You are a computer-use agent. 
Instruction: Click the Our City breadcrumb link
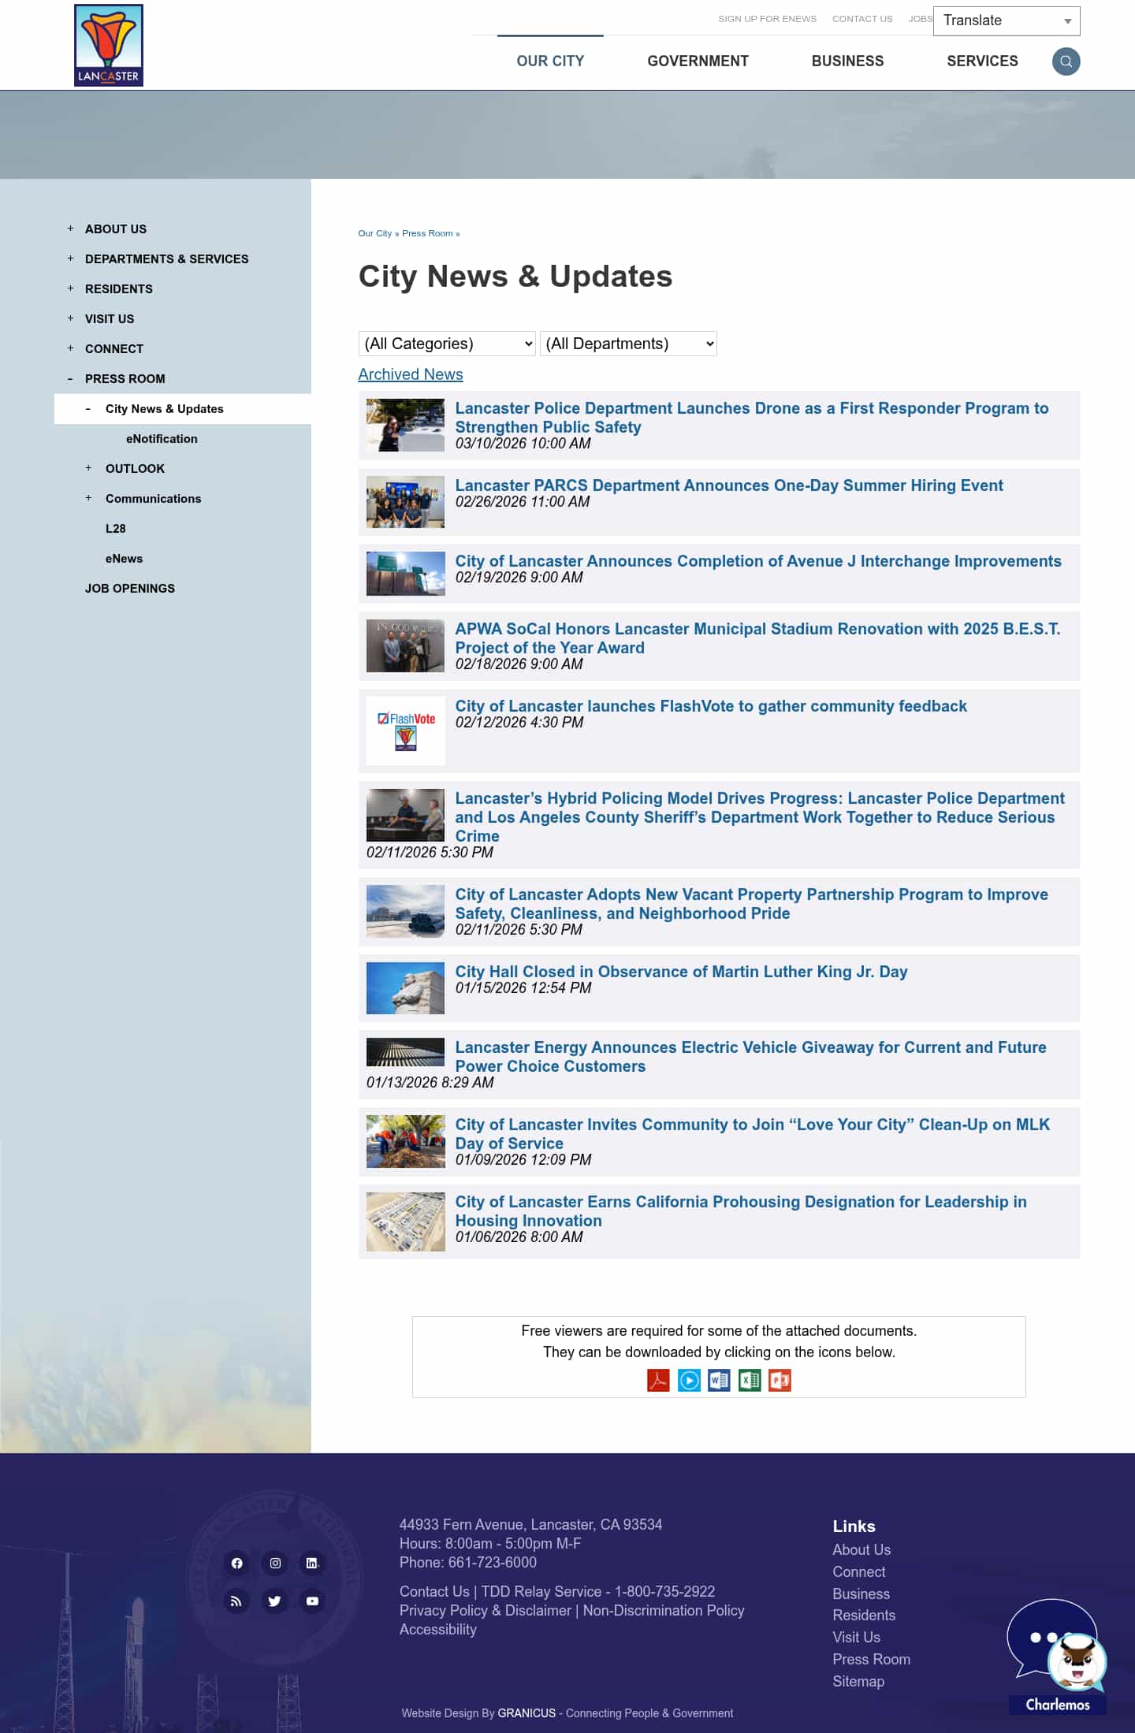374,233
